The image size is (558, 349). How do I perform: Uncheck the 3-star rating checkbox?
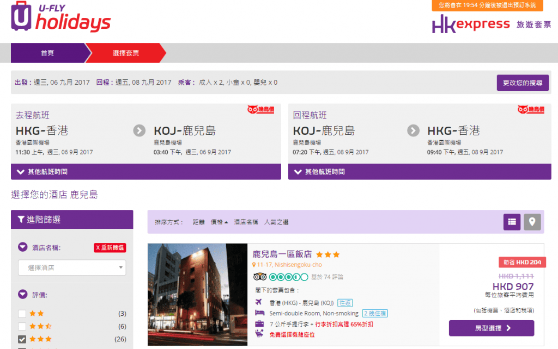point(22,339)
